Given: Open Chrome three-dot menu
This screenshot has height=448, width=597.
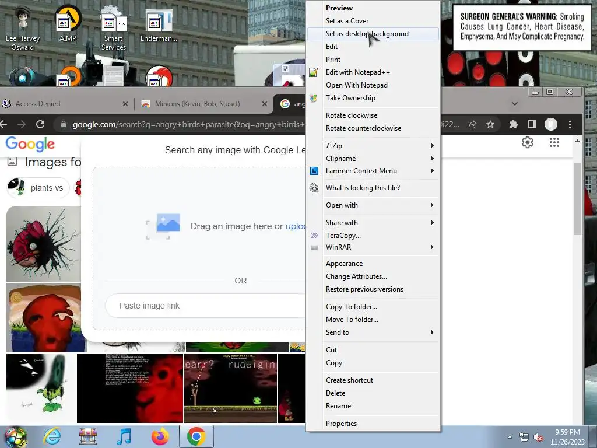Looking at the screenshot, I should coord(570,124).
